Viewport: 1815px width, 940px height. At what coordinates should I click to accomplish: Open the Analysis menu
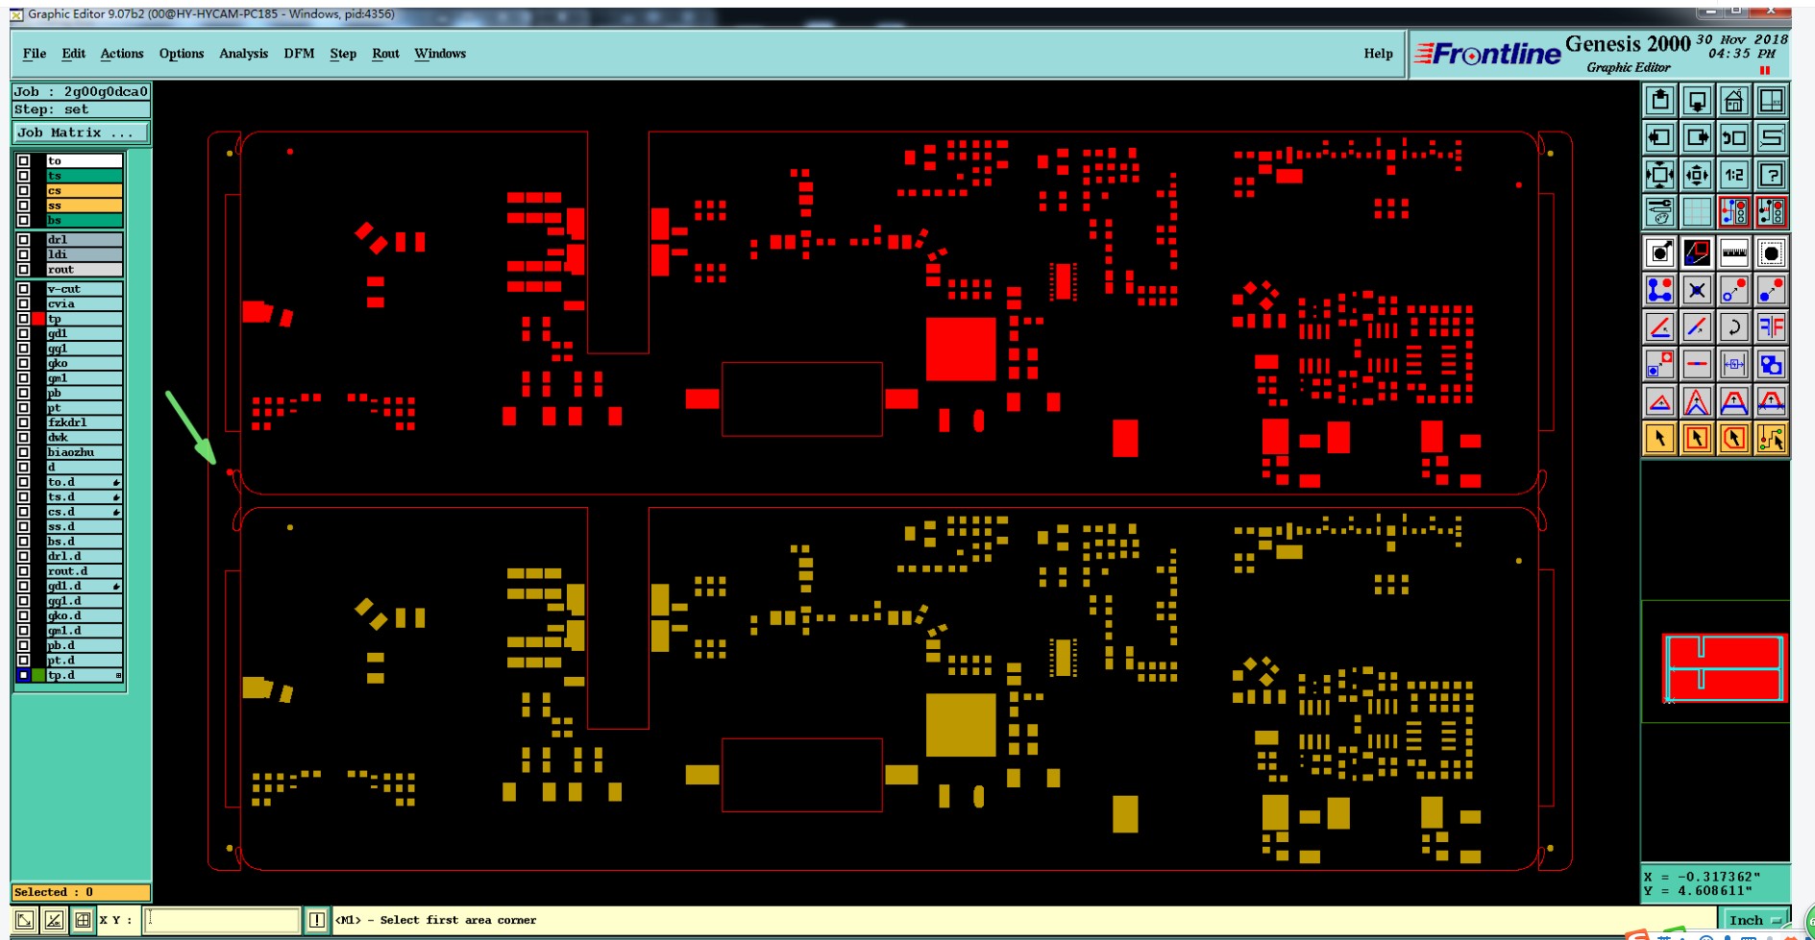(x=243, y=54)
